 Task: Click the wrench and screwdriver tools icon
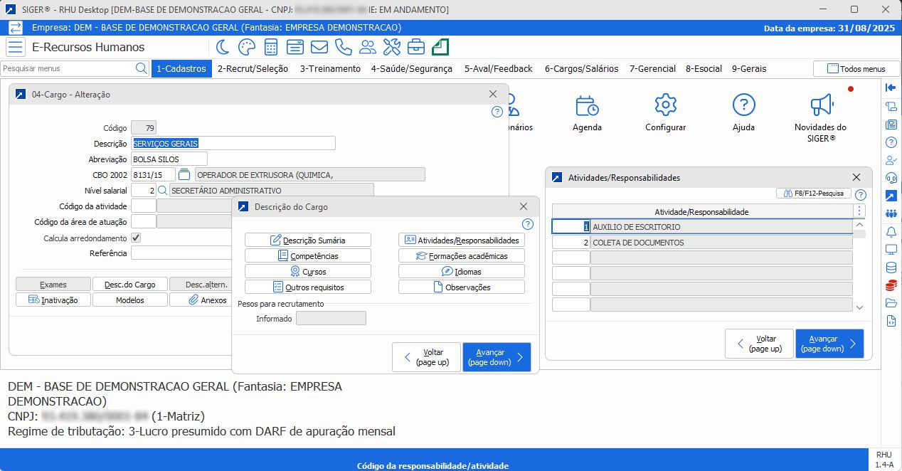click(x=392, y=48)
